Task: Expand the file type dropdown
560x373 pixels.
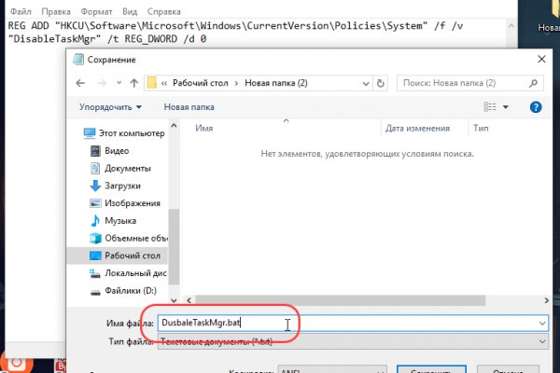Action: pos(541,341)
